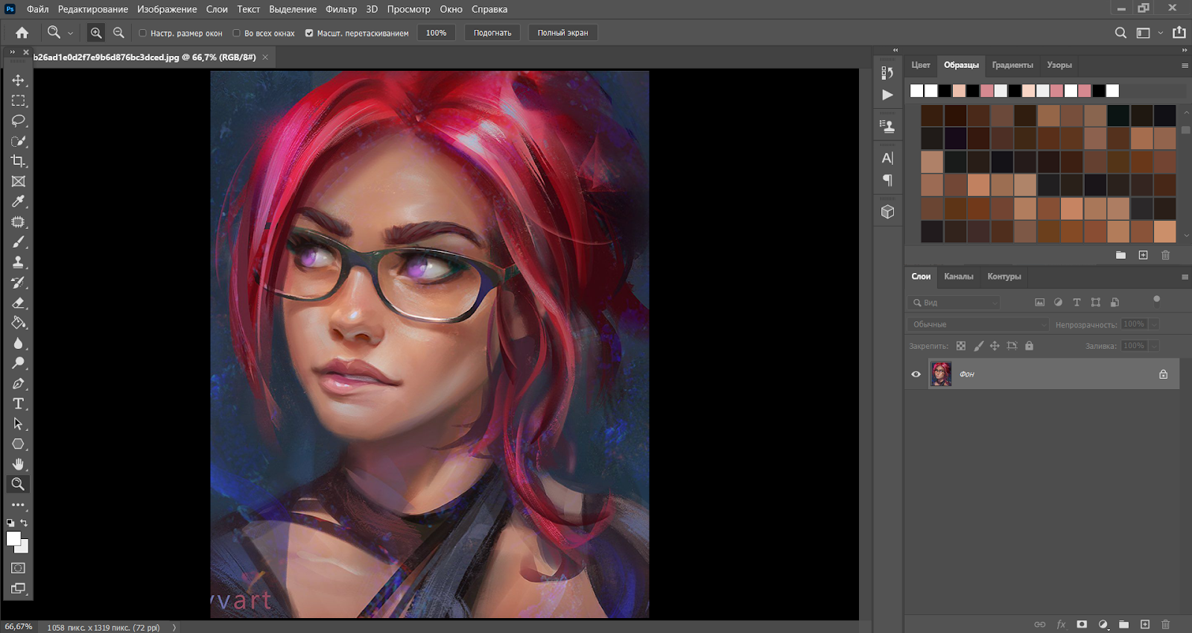The width and height of the screenshot is (1192, 633).
Task: Select the Eyedropper tool
Action: 18,201
